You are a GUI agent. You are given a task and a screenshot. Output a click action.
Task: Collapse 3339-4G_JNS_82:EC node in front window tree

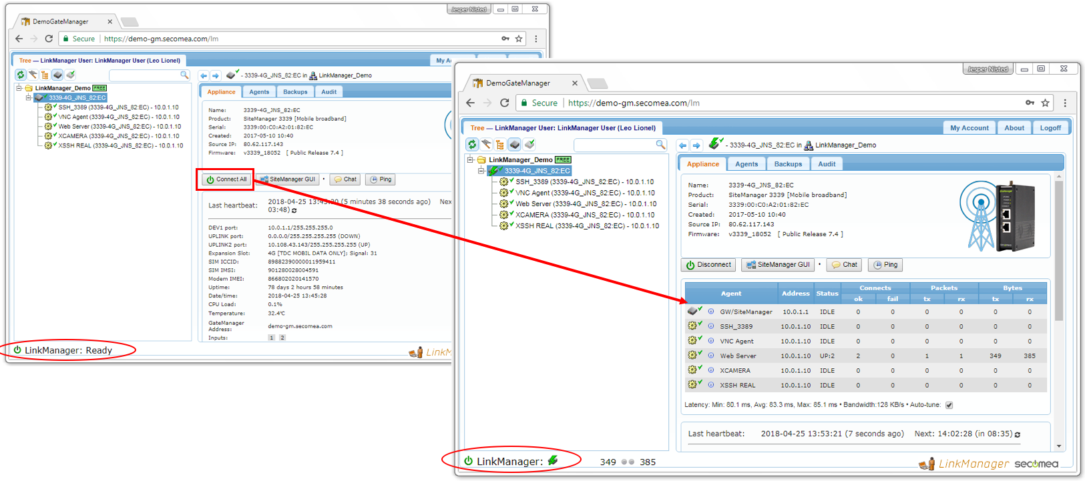481,171
